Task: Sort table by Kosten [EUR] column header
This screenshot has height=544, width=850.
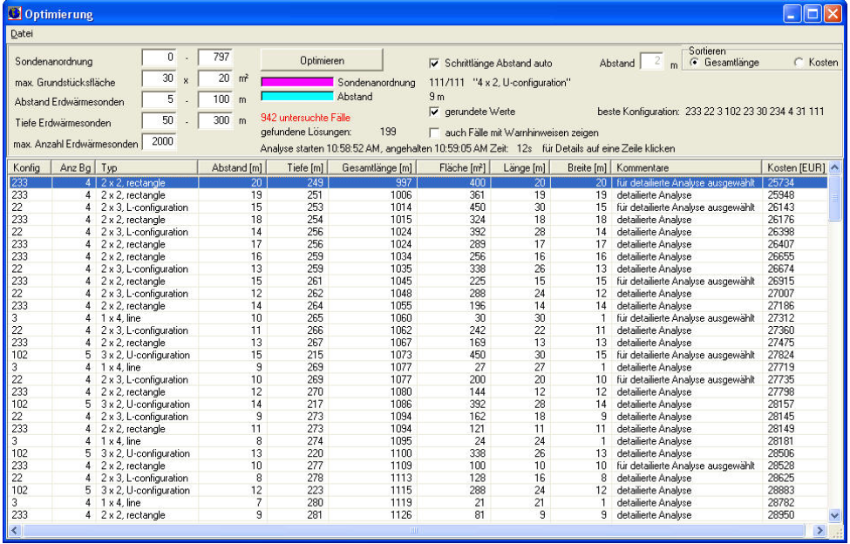Action: pyautogui.click(x=792, y=167)
